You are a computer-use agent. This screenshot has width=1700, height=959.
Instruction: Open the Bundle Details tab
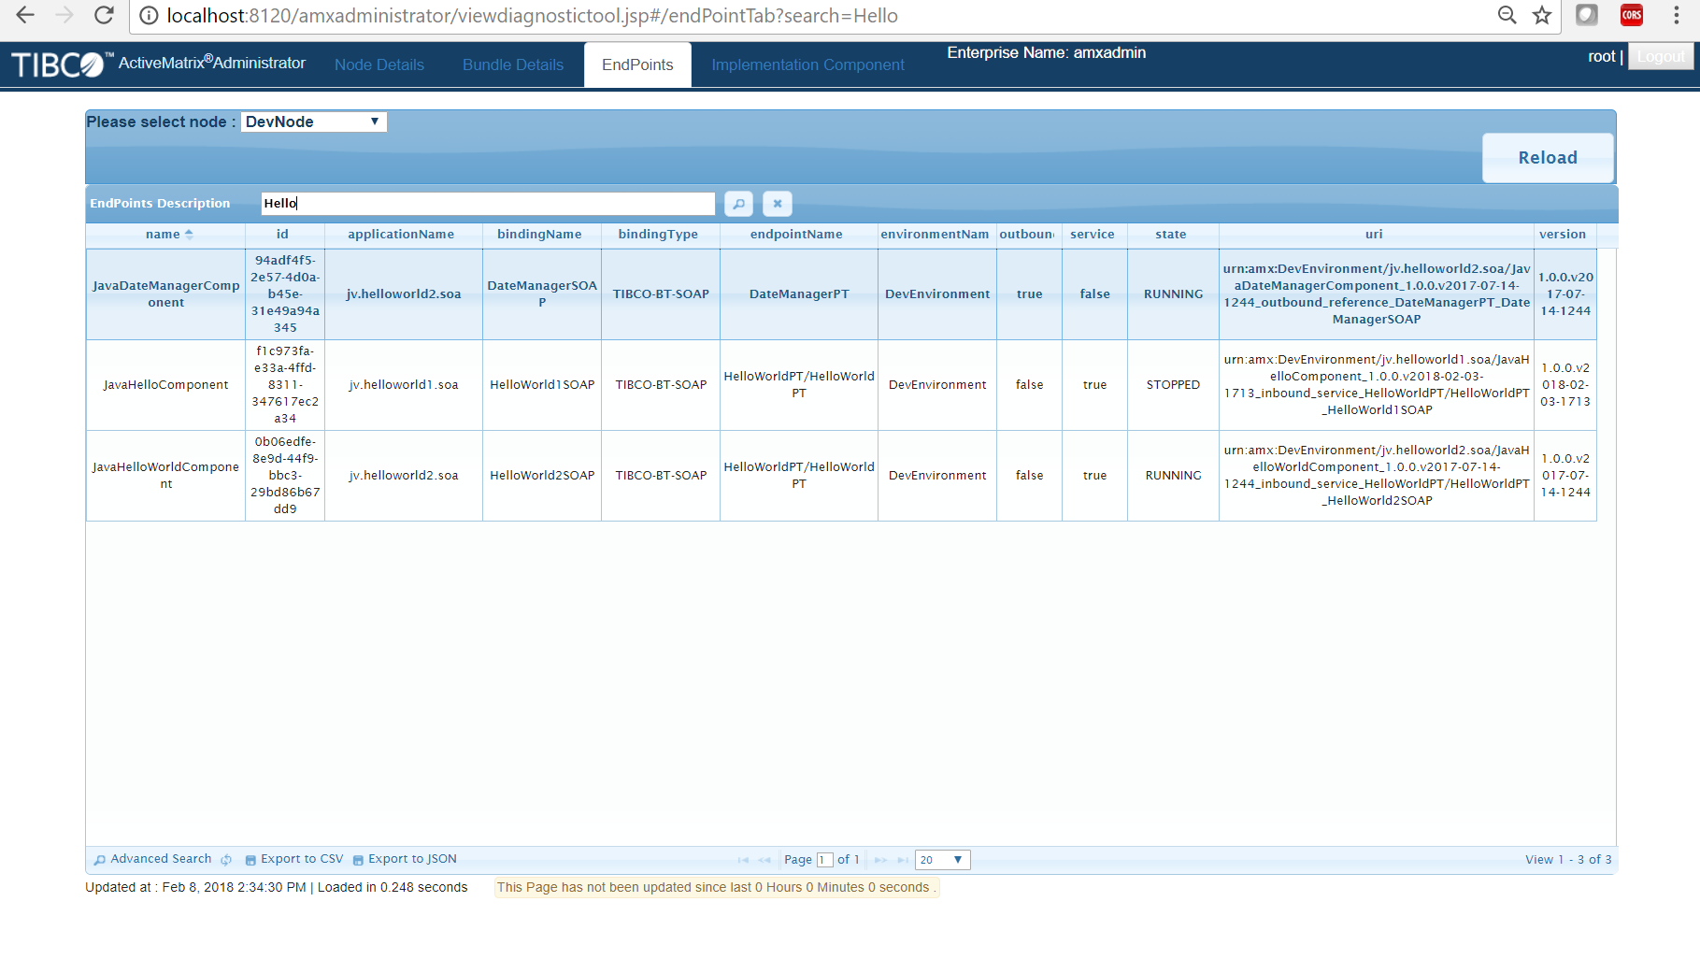tap(513, 64)
